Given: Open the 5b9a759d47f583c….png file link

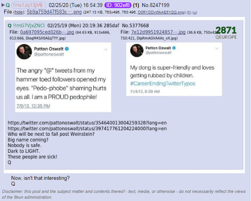Looking at the screenshot, I should (54, 12).
